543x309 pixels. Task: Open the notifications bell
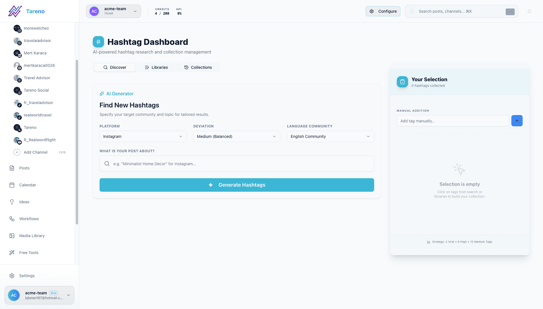coord(529,11)
